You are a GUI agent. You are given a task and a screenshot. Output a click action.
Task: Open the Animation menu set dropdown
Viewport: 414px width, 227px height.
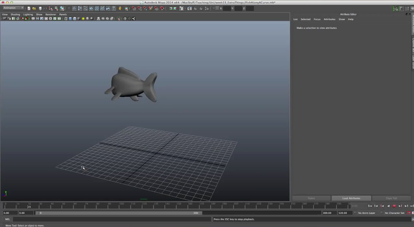click(14, 8)
